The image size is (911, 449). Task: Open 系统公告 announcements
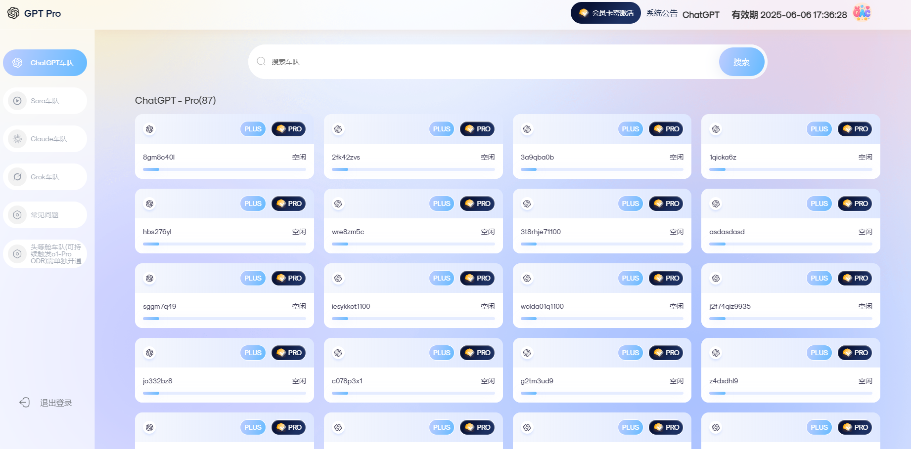(x=662, y=13)
